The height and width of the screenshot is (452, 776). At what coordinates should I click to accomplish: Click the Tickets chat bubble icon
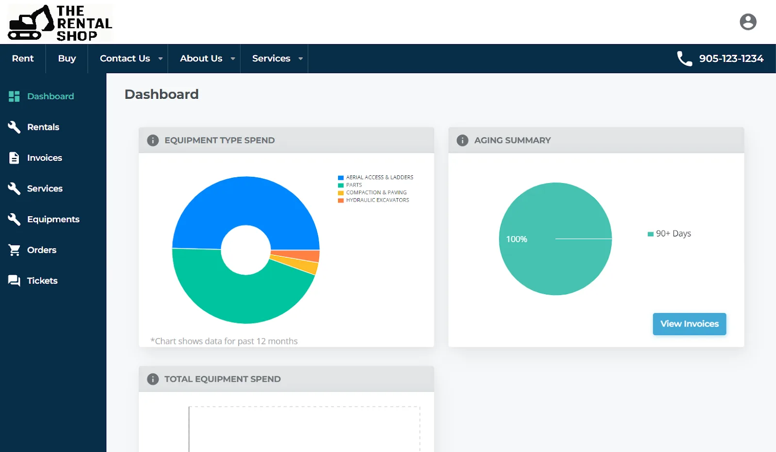click(14, 281)
